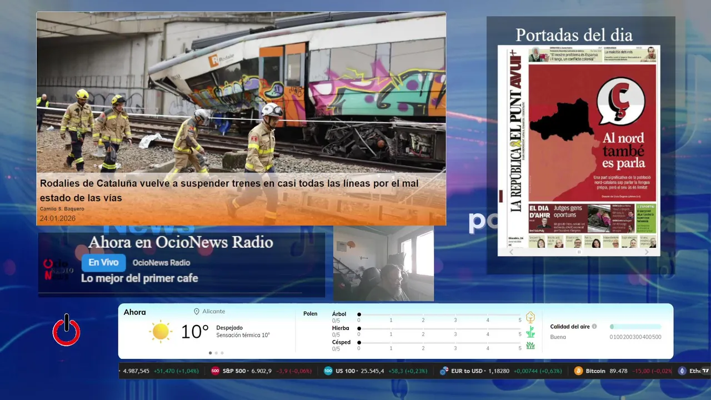Click 'Sensación térmica 10°' text

(x=243, y=335)
